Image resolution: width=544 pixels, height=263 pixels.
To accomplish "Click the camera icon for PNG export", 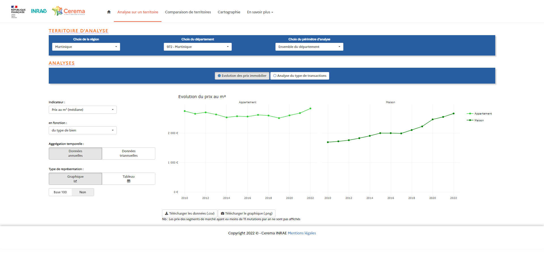I will coord(222,213).
